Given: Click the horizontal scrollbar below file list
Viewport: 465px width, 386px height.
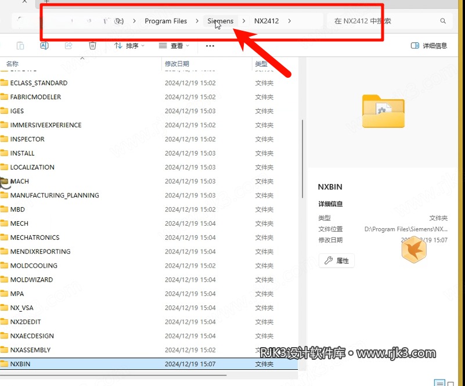Looking at the screenshot, I should coord(113,376).
